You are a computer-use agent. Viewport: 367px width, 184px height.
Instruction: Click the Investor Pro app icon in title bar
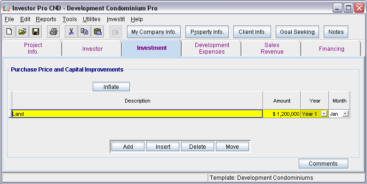6,8
